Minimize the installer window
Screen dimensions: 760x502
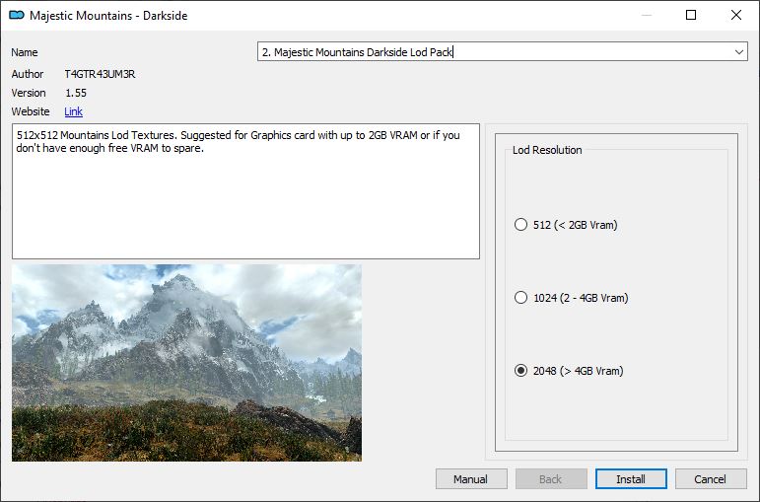(x=646, y=15)
